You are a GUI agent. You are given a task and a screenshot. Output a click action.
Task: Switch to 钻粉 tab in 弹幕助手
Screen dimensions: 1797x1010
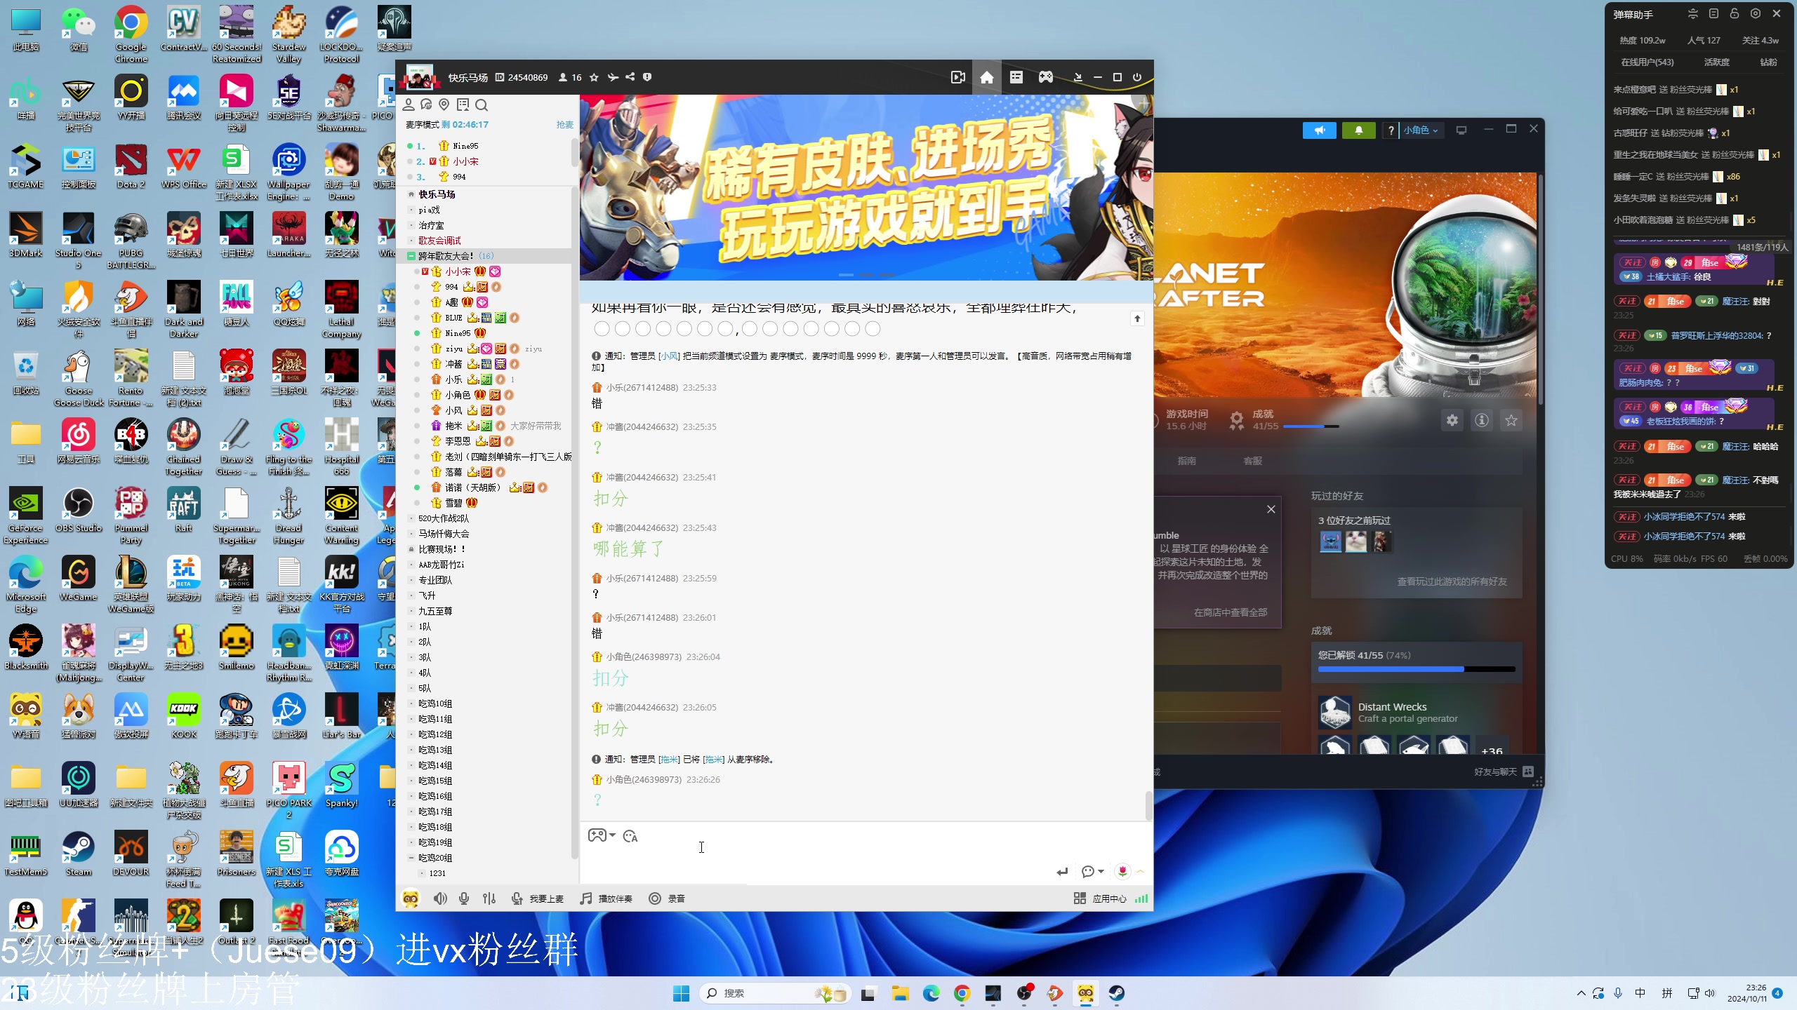(x=1768, y=62)
